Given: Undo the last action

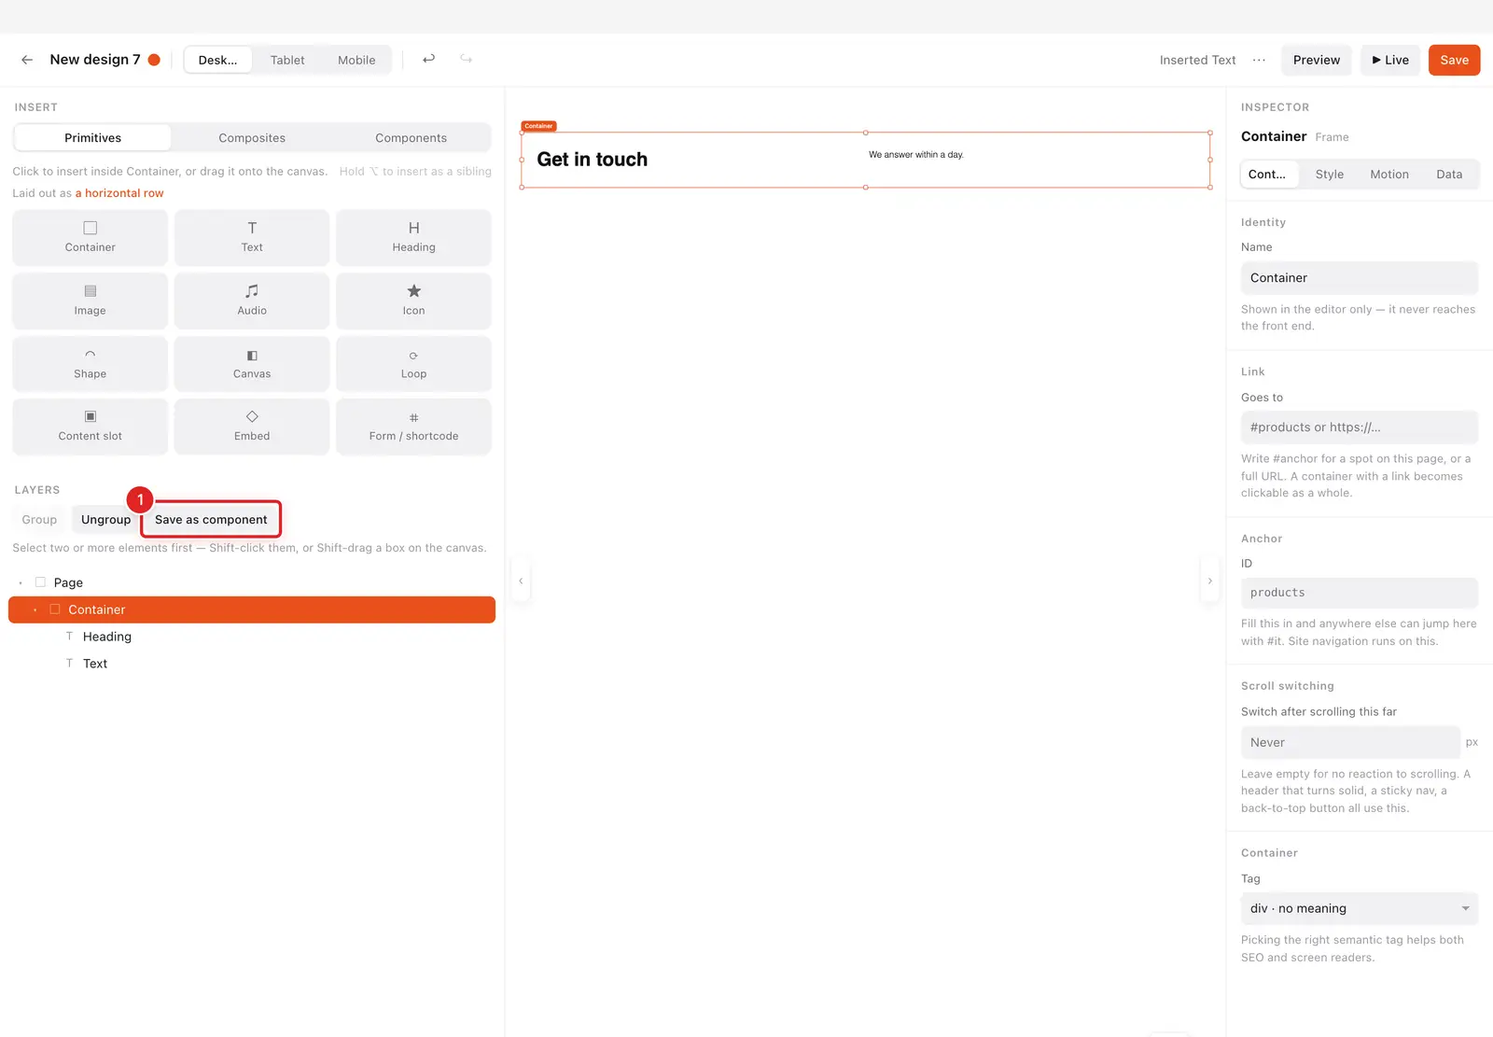Looking at the screenshot, I should [x=428, y=59].
